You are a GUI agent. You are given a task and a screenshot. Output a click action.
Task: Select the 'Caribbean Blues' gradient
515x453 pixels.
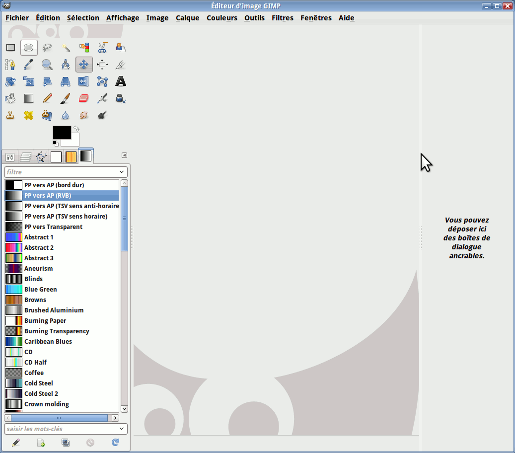click(48, 342)
